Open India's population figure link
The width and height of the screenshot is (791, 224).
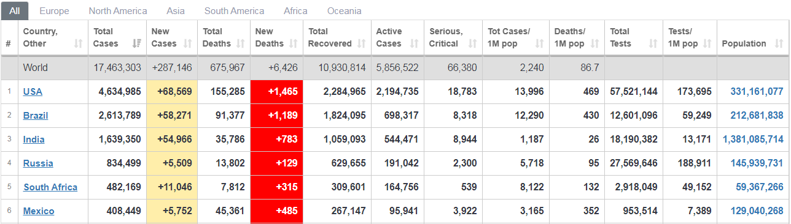pos(754,140)
